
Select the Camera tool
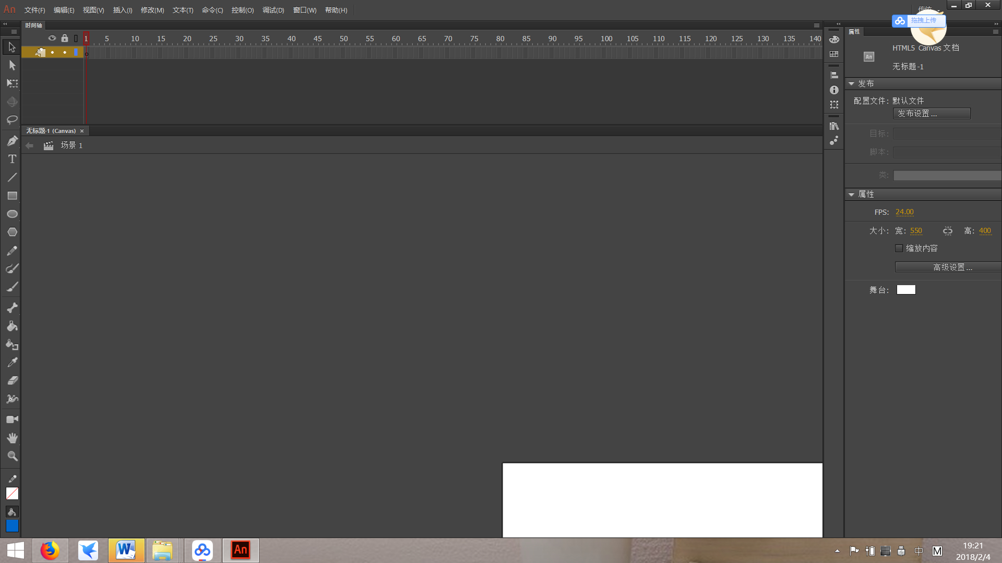[x=12, y=420]
